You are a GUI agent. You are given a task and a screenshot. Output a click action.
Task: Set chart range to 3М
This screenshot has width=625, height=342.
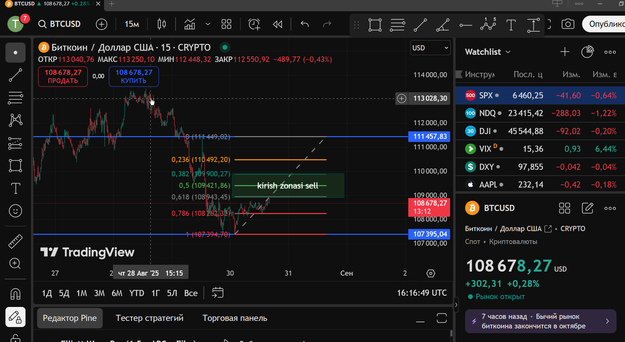99,293
